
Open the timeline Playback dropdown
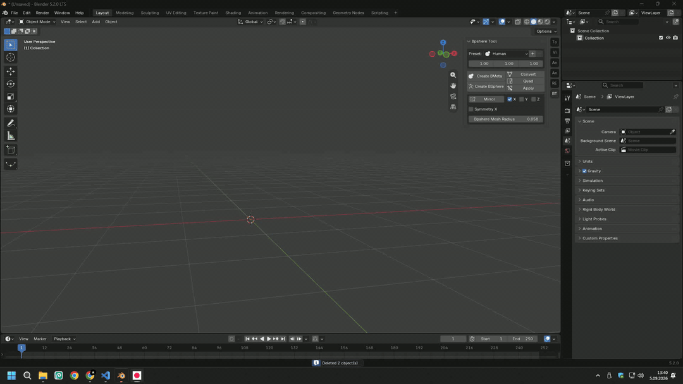(x=65, y=339)
